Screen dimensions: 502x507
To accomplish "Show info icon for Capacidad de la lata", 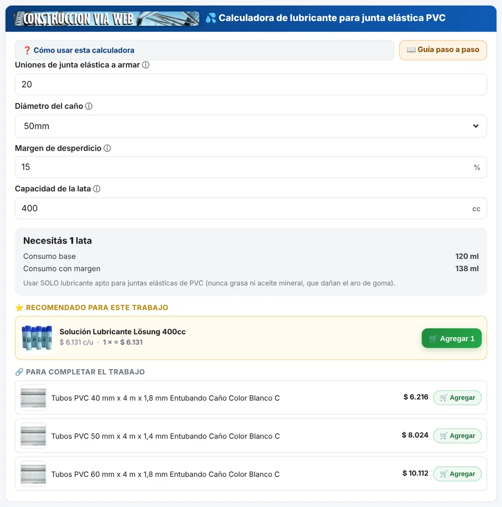I will click(97, 189).
